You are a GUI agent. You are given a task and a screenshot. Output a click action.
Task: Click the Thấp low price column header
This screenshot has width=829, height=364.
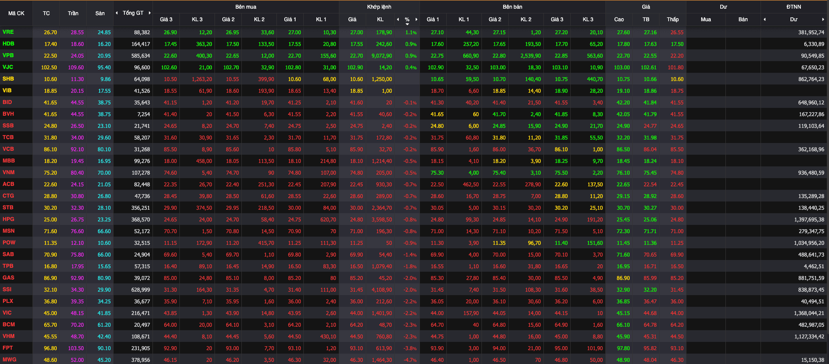click(673, 19)
